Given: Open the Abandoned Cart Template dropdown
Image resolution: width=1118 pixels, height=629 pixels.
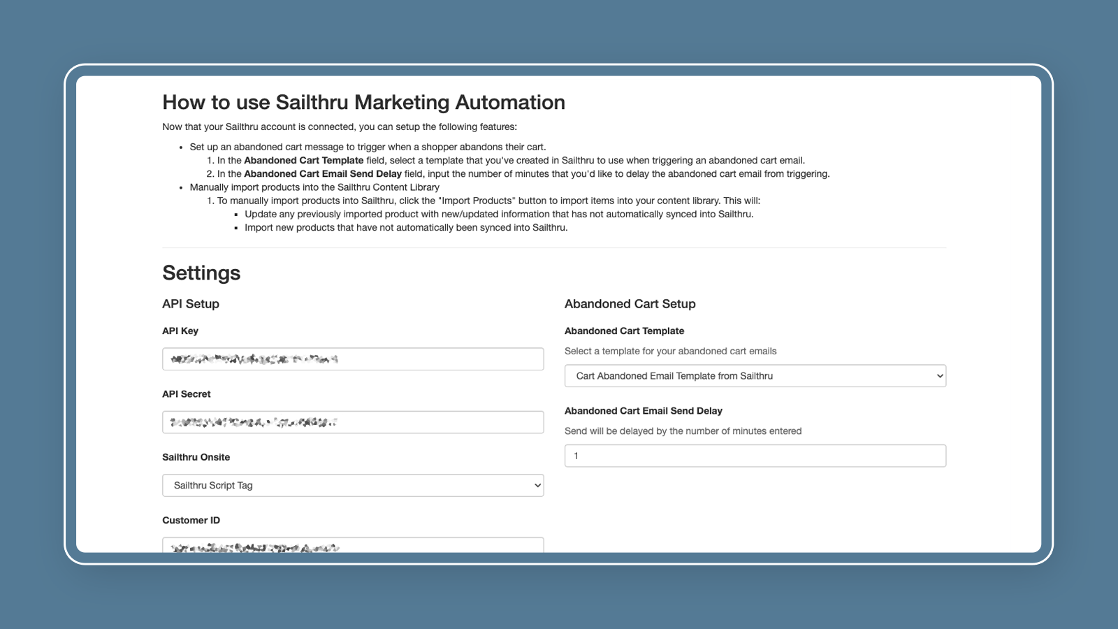Looking at the screenshot, I should click(755, 376).
